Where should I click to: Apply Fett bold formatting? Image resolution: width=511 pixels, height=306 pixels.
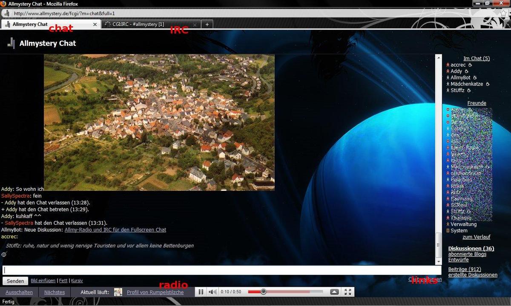[x=63, y=281]
